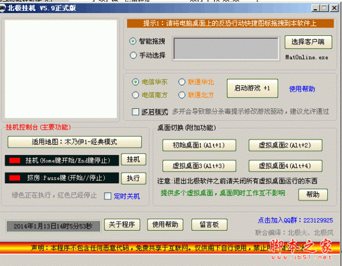The height and width of the screenshot is (266, 342).
Task: Open the blue 使用帮助 link
Action: pos(302,89)
